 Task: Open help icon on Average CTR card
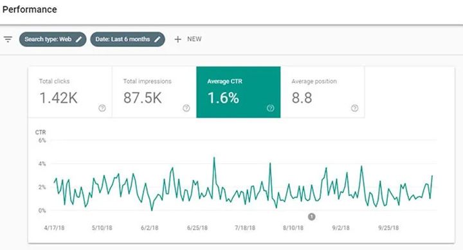(271, 108)
